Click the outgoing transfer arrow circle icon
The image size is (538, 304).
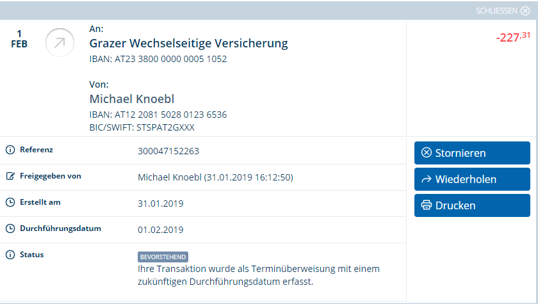(60, 42)
